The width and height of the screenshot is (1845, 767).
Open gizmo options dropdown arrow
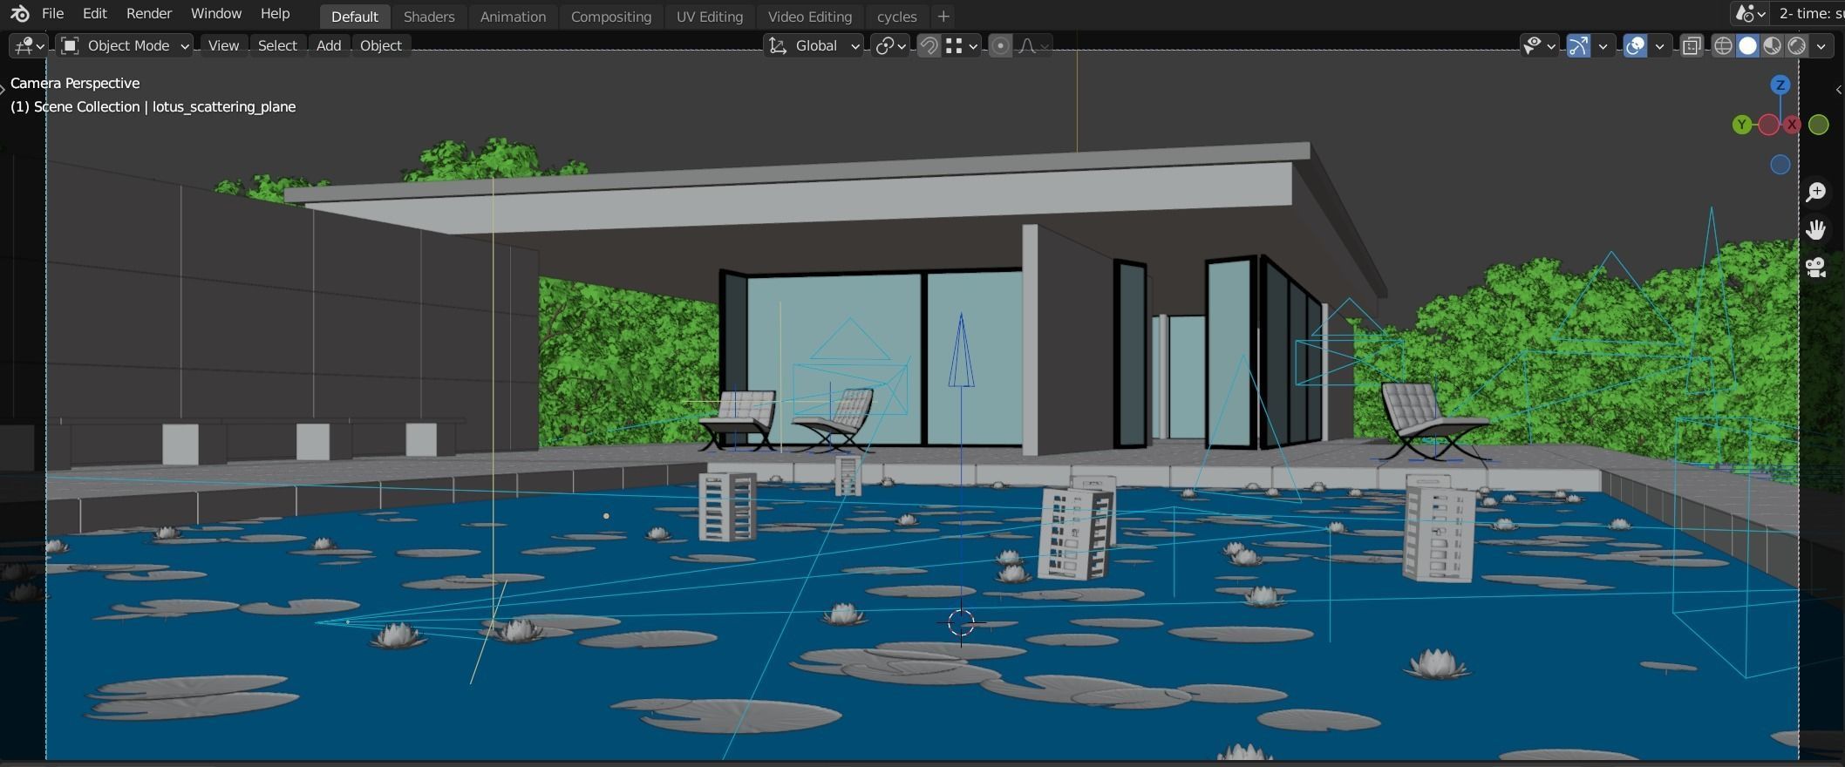[1603, 45]
